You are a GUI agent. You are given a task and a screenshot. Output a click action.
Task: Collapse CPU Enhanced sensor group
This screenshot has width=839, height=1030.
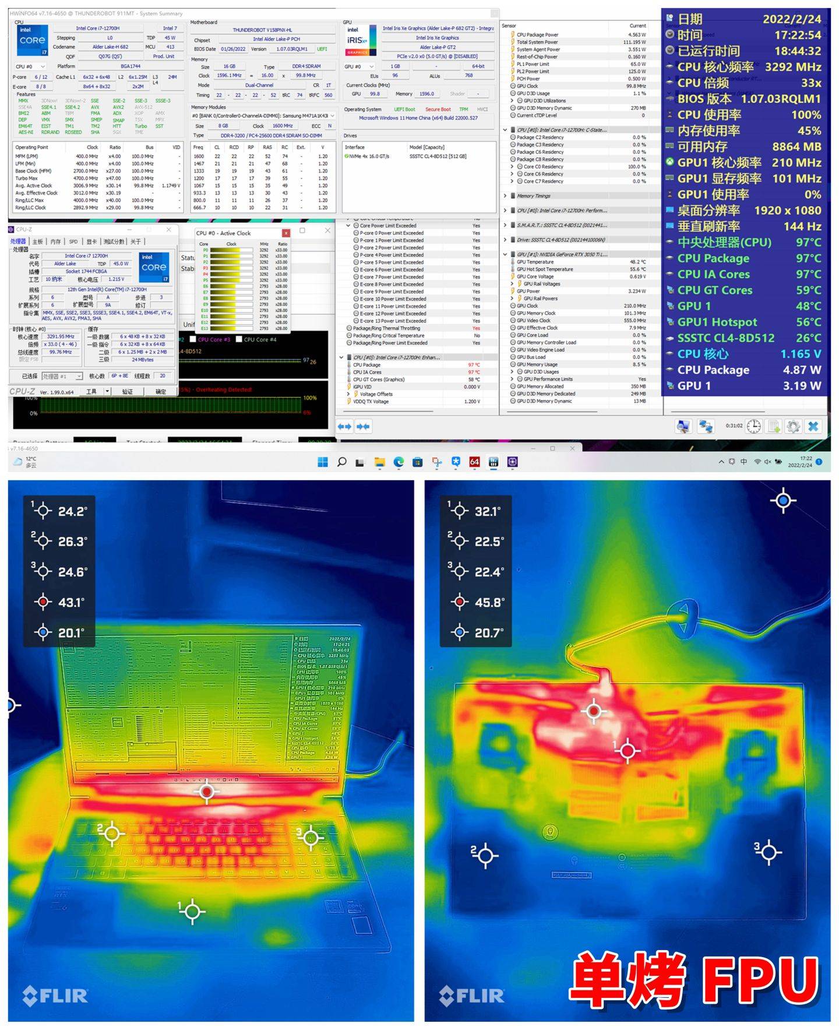pos(341,357)
